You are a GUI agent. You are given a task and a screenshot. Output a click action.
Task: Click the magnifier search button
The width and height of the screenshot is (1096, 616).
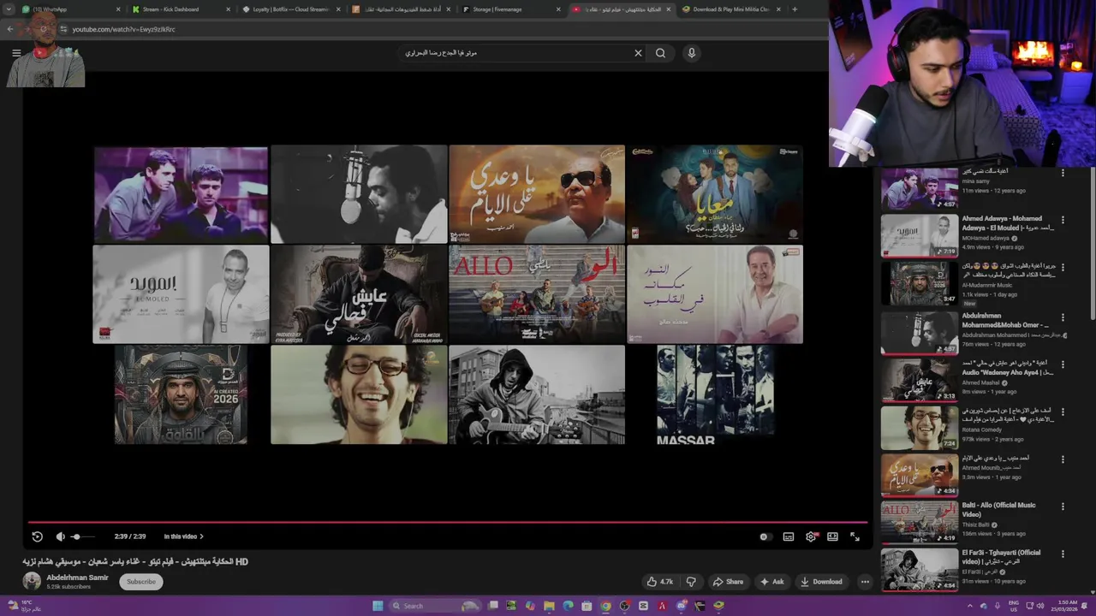[x=660, y=53]
